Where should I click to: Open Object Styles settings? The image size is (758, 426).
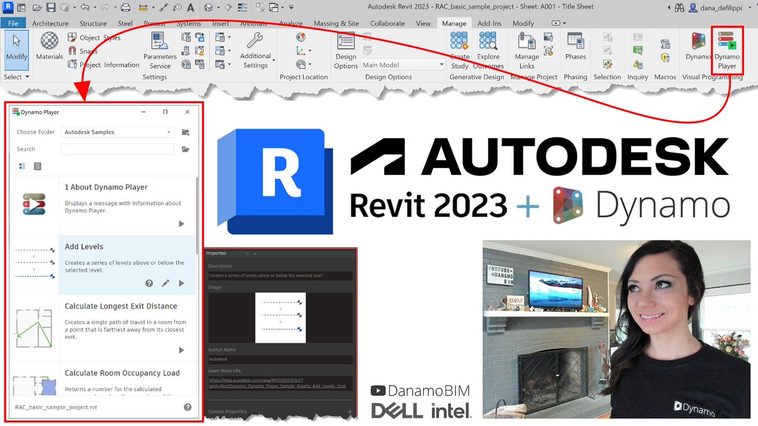(x=93, y=38)
